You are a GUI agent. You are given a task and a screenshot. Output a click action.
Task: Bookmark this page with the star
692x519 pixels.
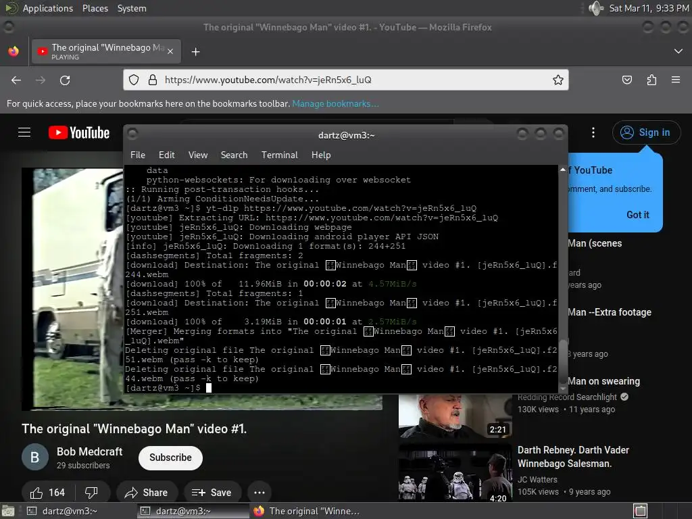click(558, 80)
